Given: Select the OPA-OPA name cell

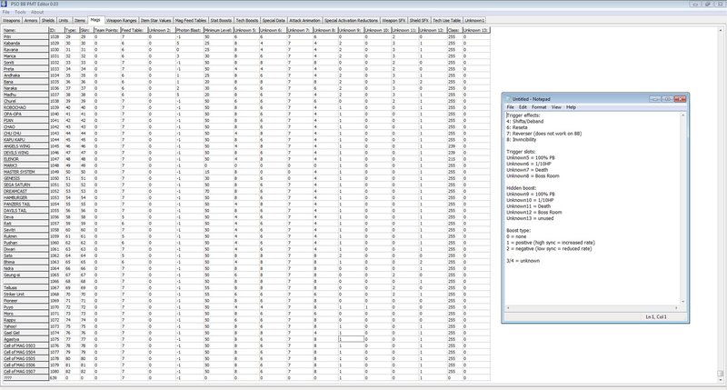Looking at the screenshot, I should coord(25,114).
